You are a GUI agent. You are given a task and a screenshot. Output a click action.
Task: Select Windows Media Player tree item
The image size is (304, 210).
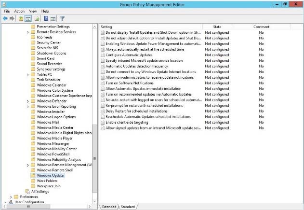(54, 139)
